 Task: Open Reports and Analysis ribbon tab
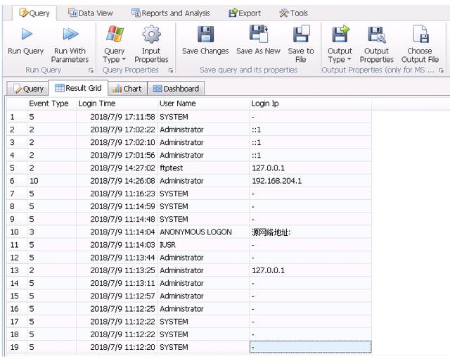click(x=170, y=13)
